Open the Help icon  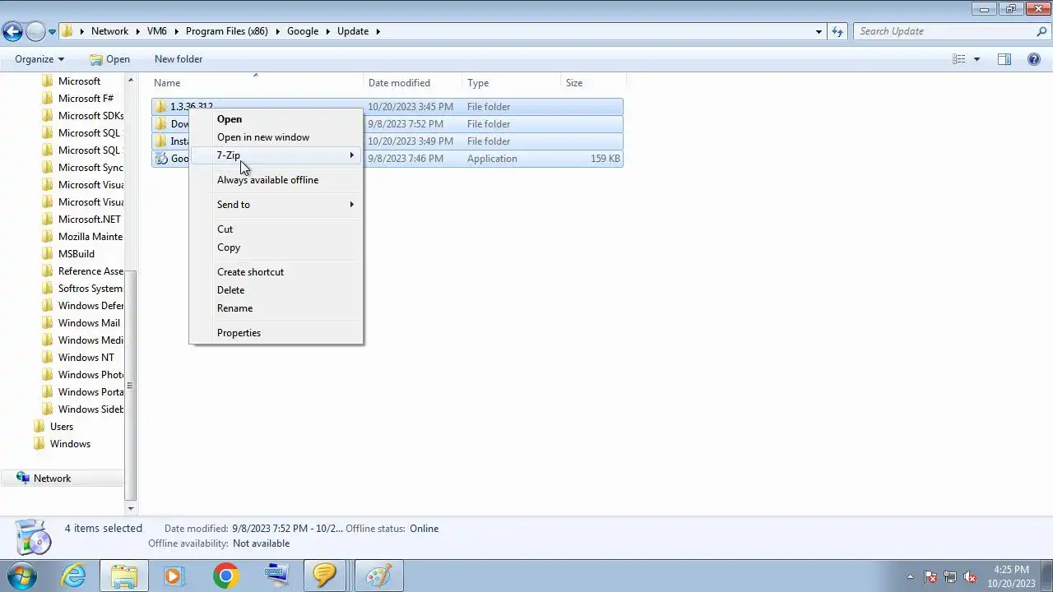(x=1034, y=59)
